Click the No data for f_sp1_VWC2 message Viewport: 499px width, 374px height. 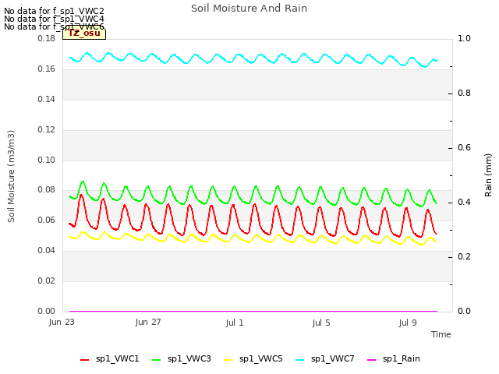pos(54,11)
